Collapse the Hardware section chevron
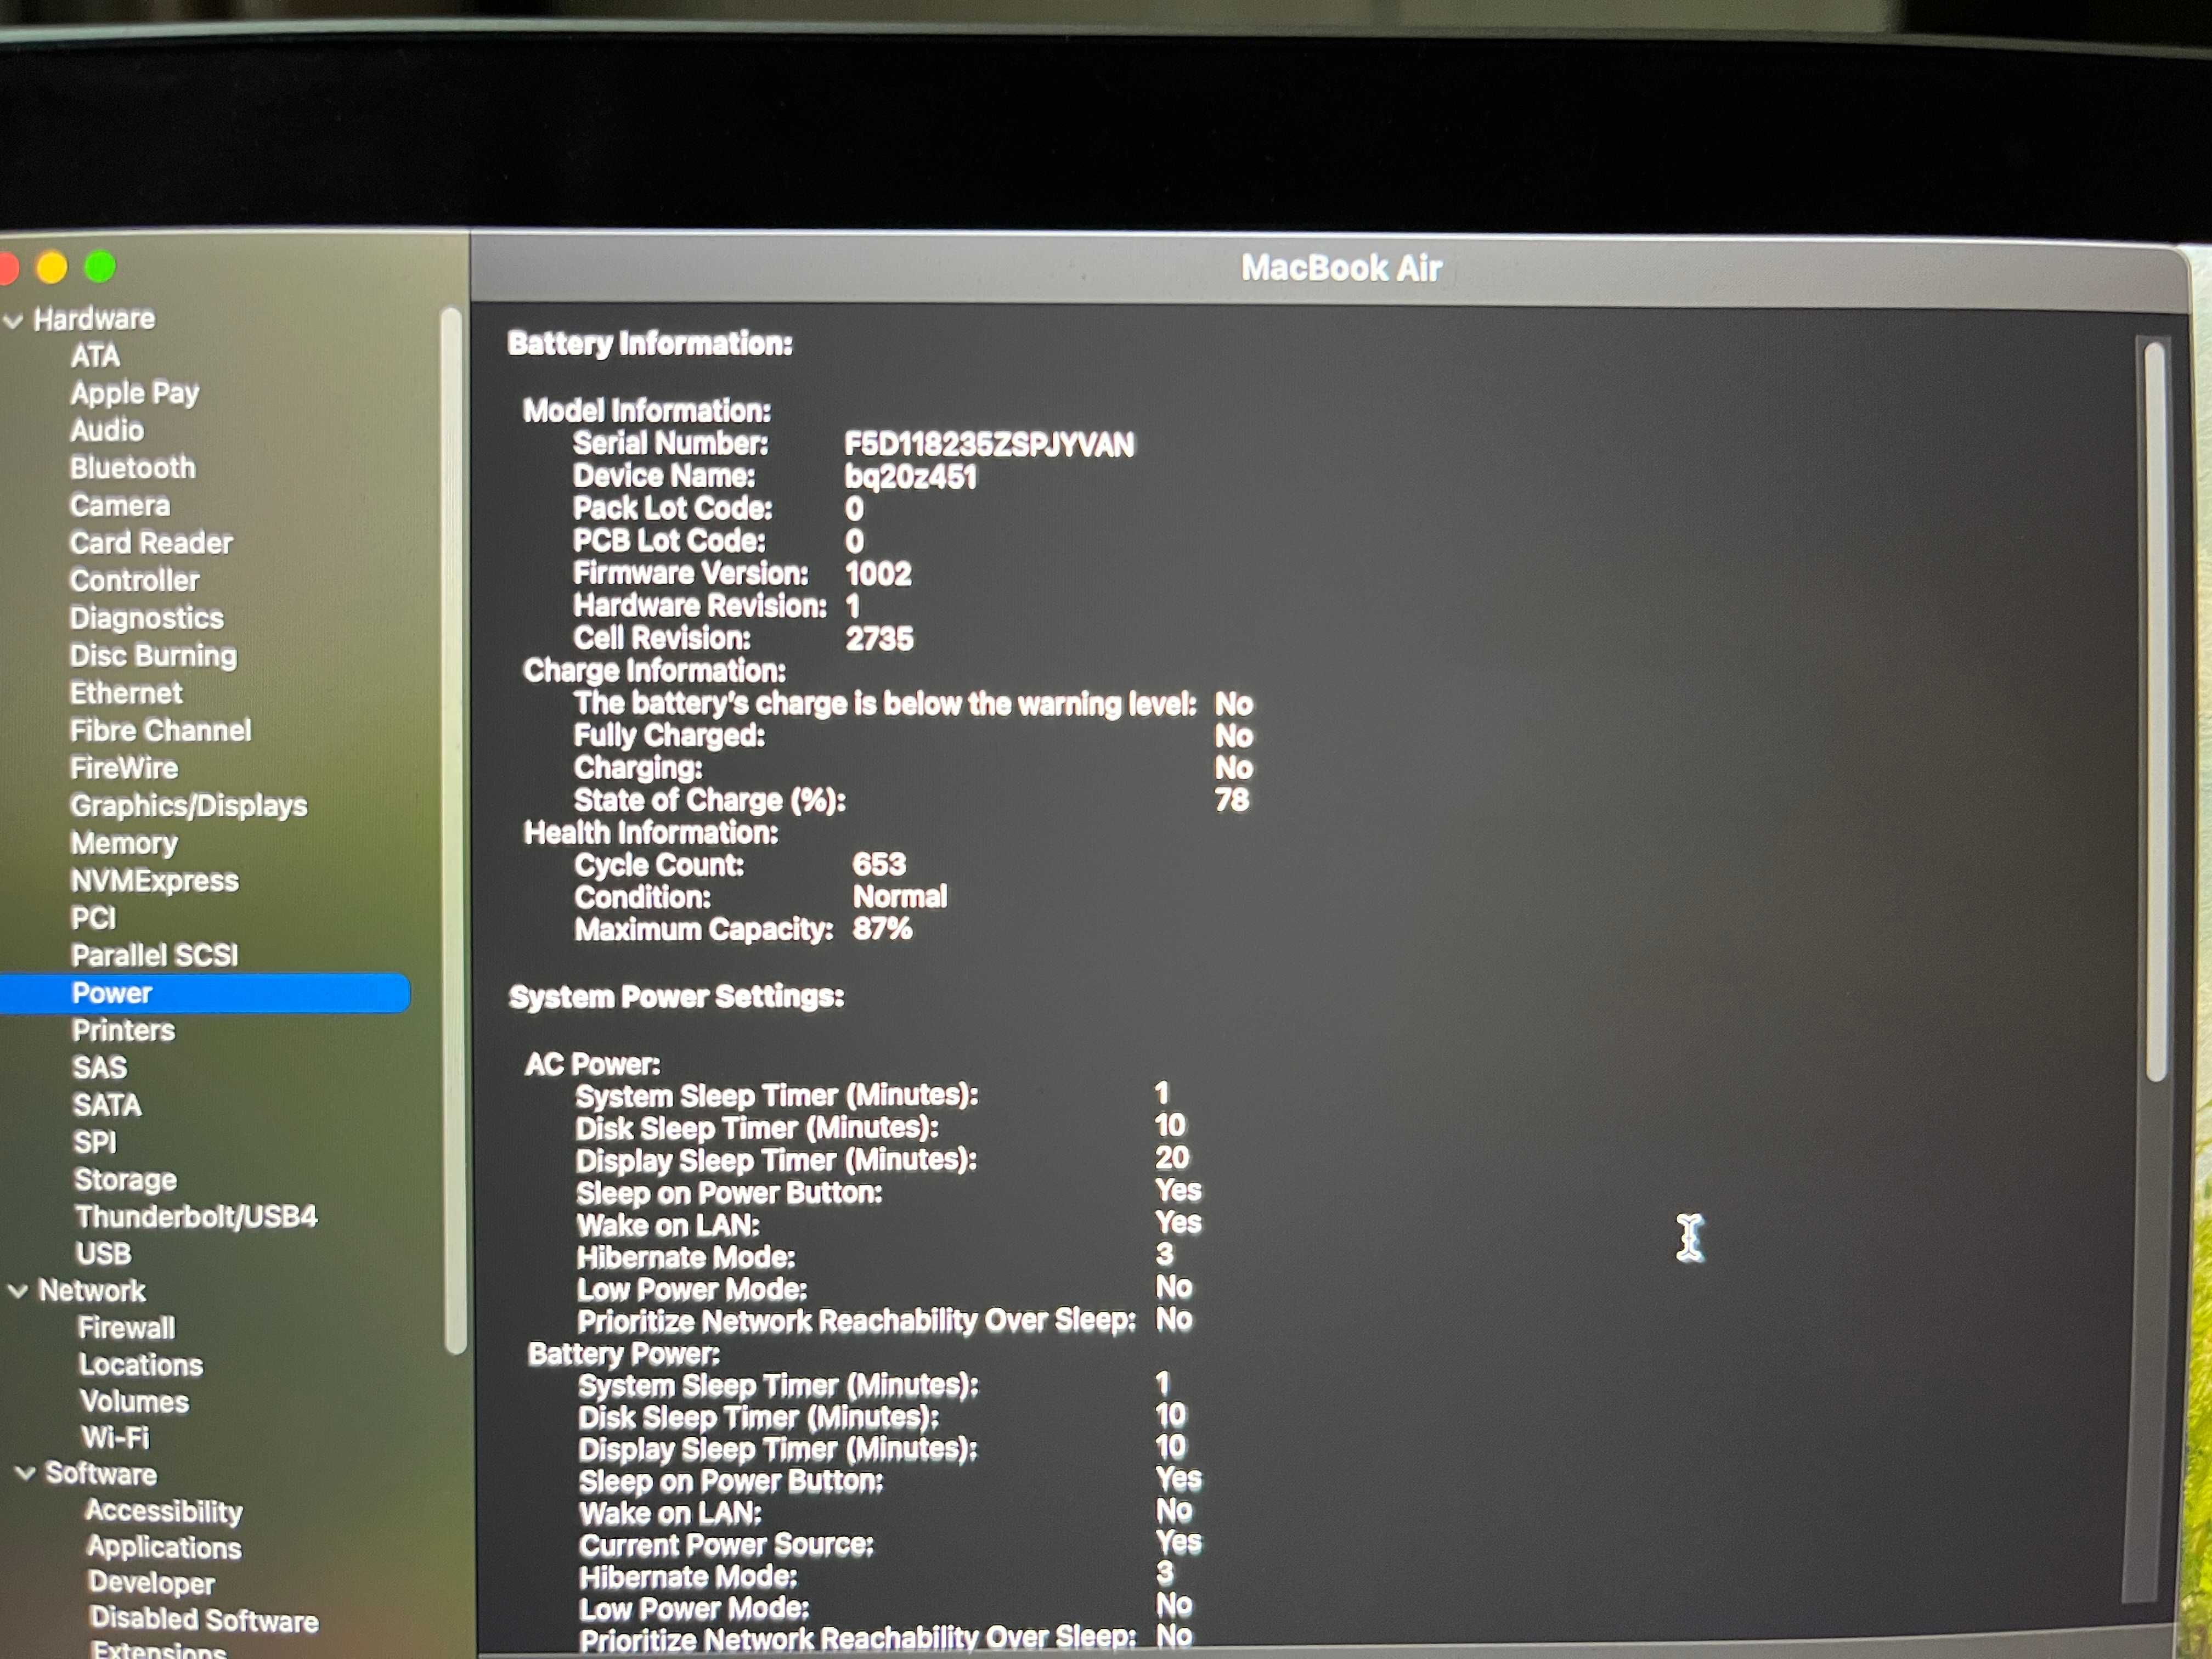The image size is (2212, 1659). click(x=14, y=321)
